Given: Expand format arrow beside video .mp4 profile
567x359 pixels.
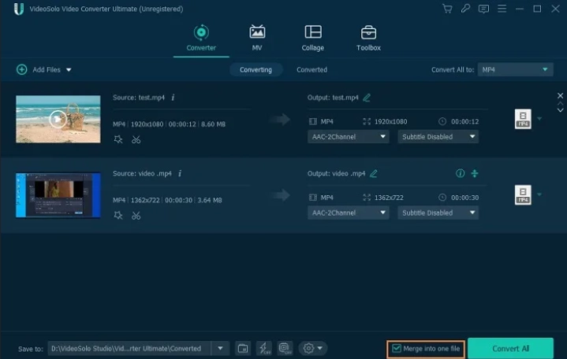Looking at the screenshot, I should tap(539, 194).
